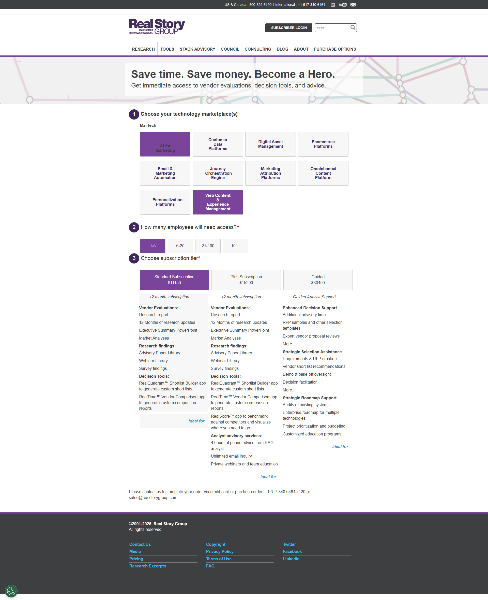Open the cookie settings icon
488x600 pixels.
11,591
